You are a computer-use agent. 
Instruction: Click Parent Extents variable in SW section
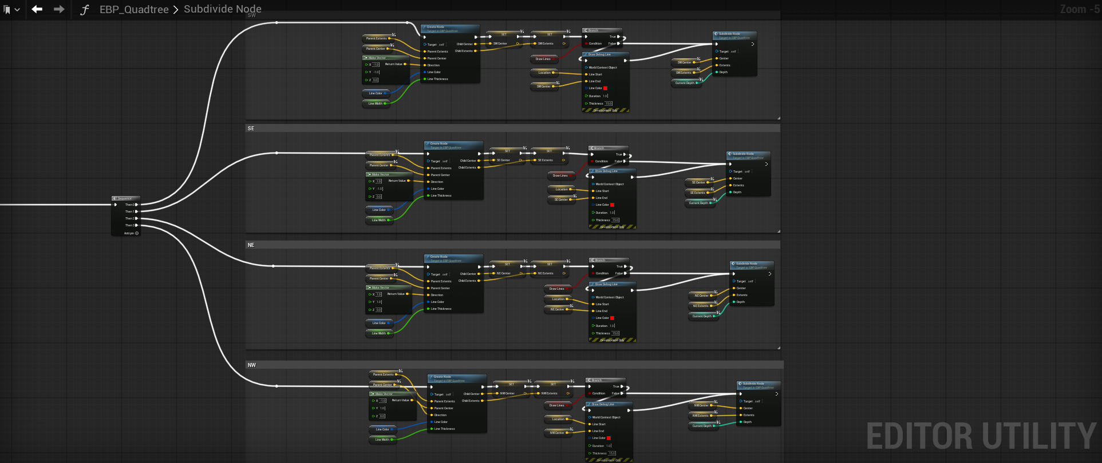tap(378, 38)
